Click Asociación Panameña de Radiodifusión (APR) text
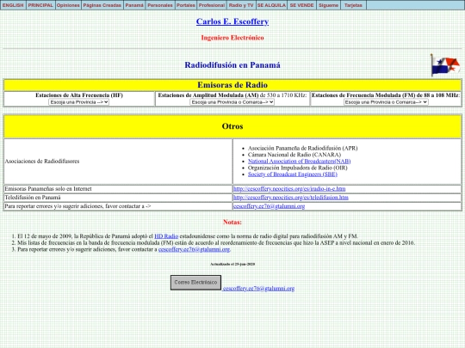Viewport: 465px width, 348px height. [303, 149]
